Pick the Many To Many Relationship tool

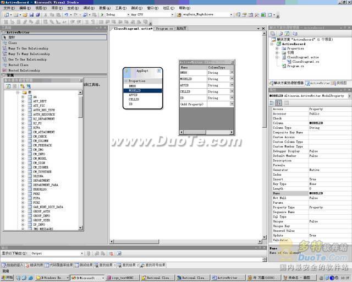[x=29, y=54]
